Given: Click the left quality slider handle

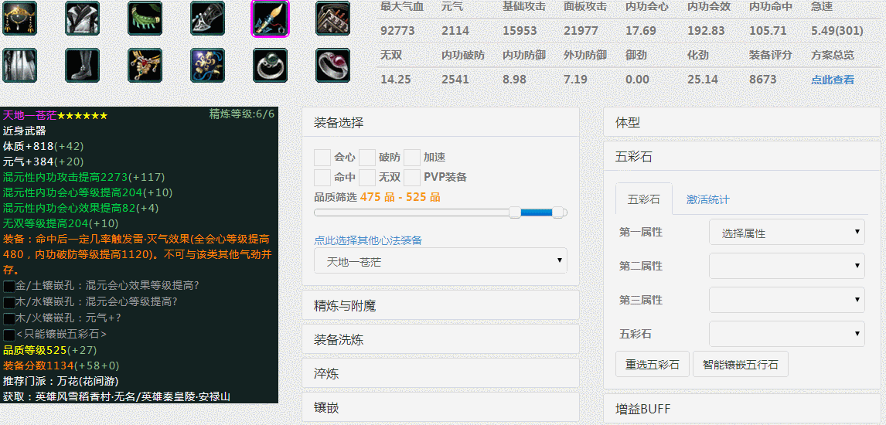Looking at the screenshot, I should click(515, 212).
